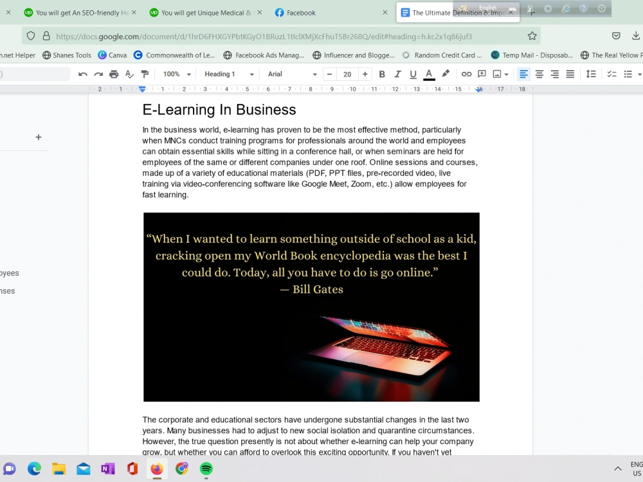Click the plus button in the outline panel

[x=39, y=138]
